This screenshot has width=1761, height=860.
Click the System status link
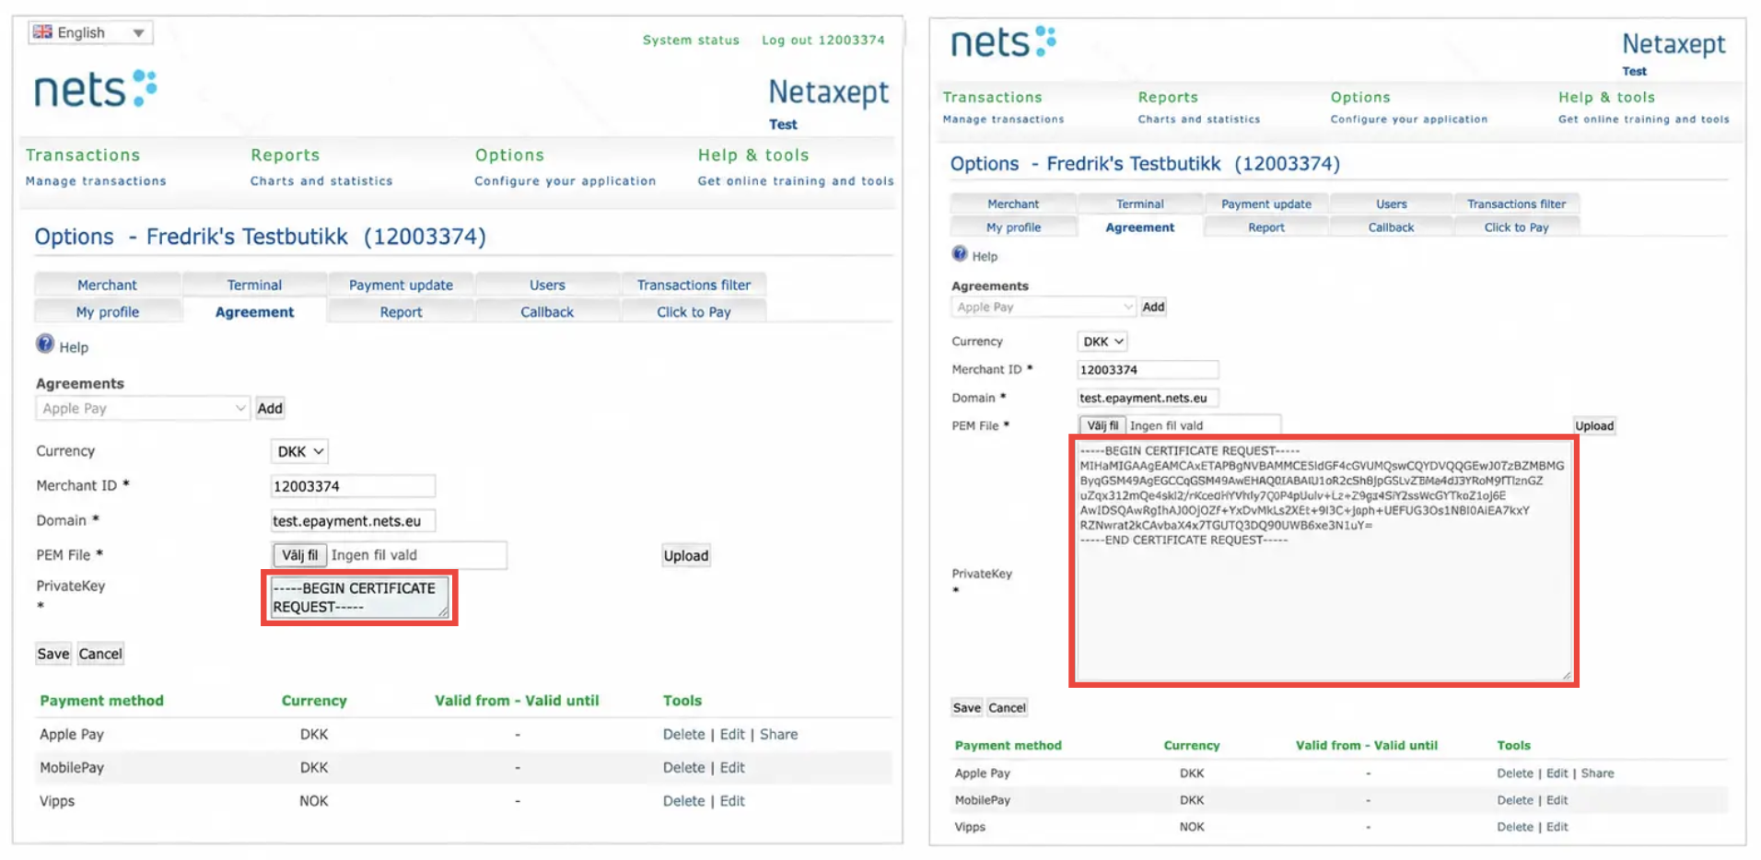pyautogui.click(x=691, y=40)
